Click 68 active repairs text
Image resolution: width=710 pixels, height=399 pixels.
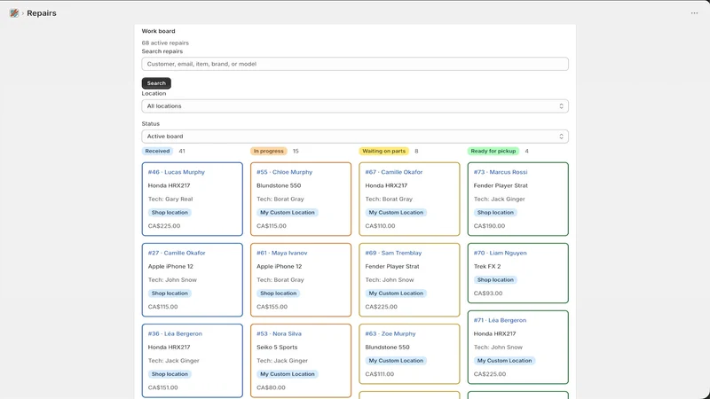click(165, 43)
